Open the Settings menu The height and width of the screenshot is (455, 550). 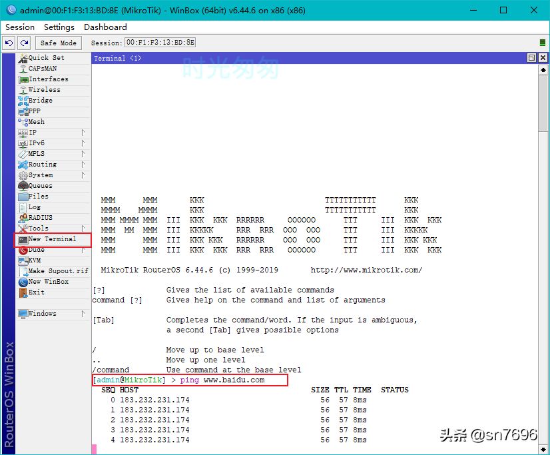point(59,27)
